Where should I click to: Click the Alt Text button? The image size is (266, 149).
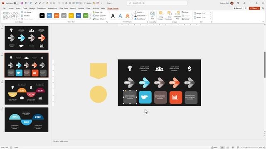click(153, 15)
